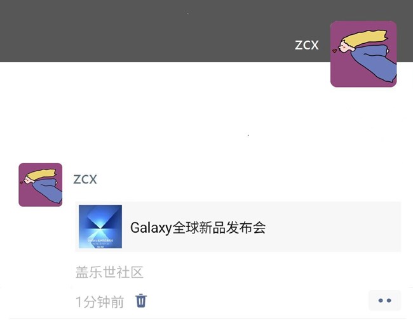Tap the white ZCX nickname on the cover
The image size is (413, 323).
[307, 45]
